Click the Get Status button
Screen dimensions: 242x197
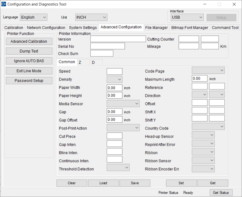click(x=221, y=192)
